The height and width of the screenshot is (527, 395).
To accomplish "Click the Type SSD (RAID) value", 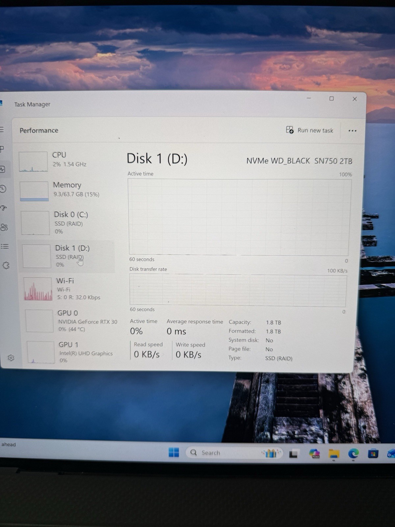I will point(278,358).
